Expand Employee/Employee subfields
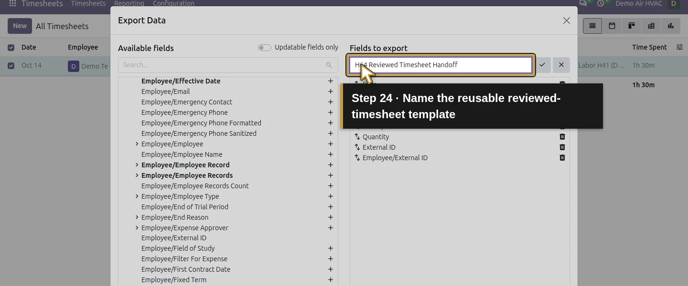Screen dimensions: 688x286 tap(137, 144)
